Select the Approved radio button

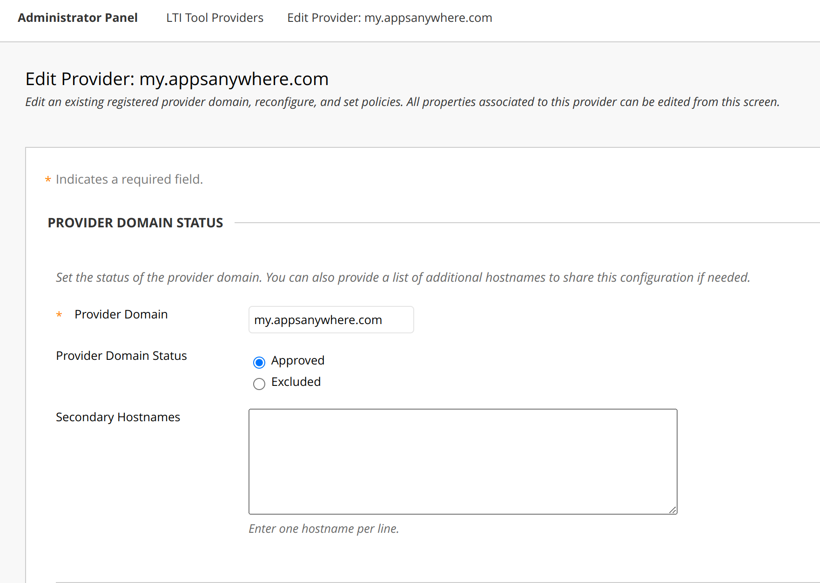click(x=259, y=362)
